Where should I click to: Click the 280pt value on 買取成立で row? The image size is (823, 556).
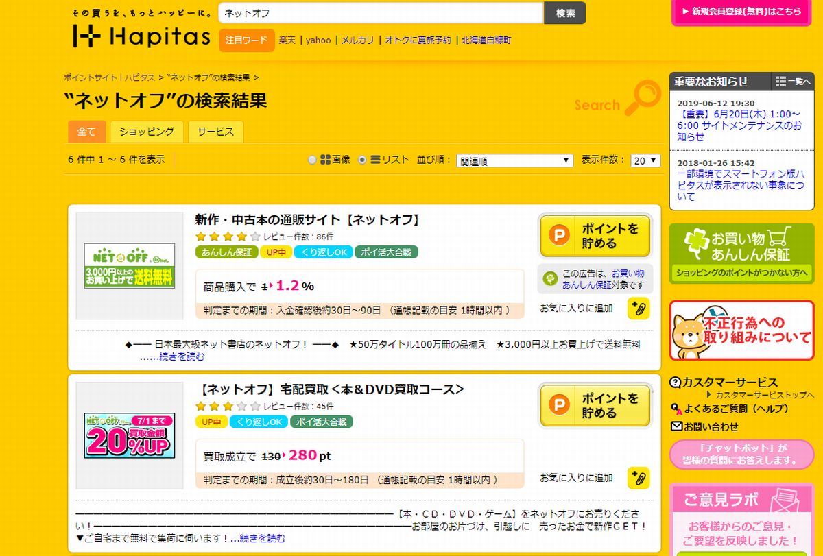[x=310, y=455]
